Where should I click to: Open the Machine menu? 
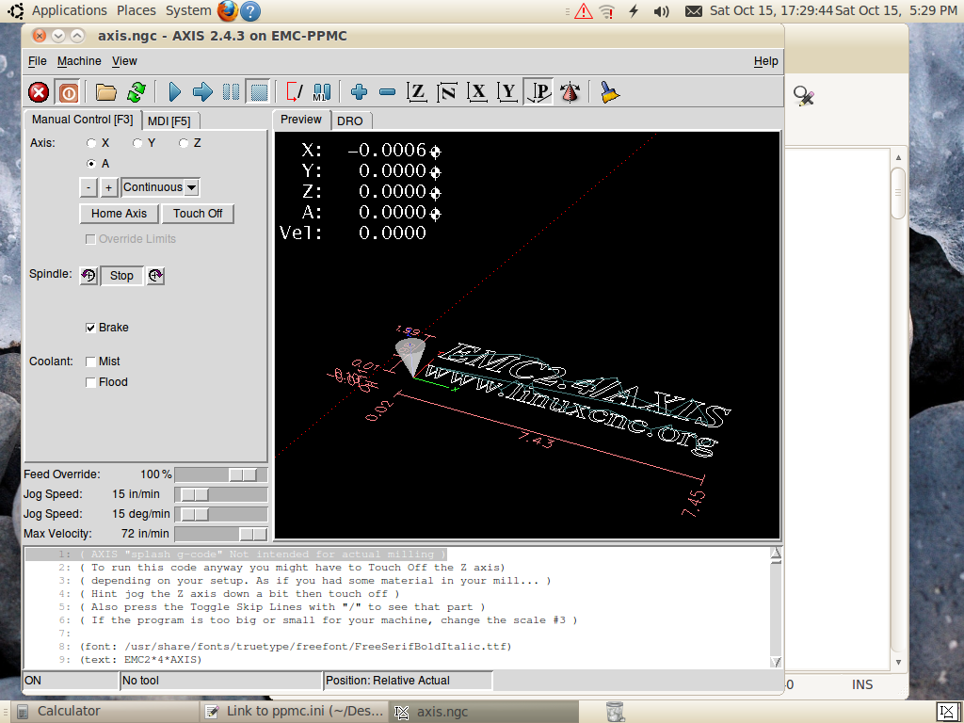pos(79,61)
